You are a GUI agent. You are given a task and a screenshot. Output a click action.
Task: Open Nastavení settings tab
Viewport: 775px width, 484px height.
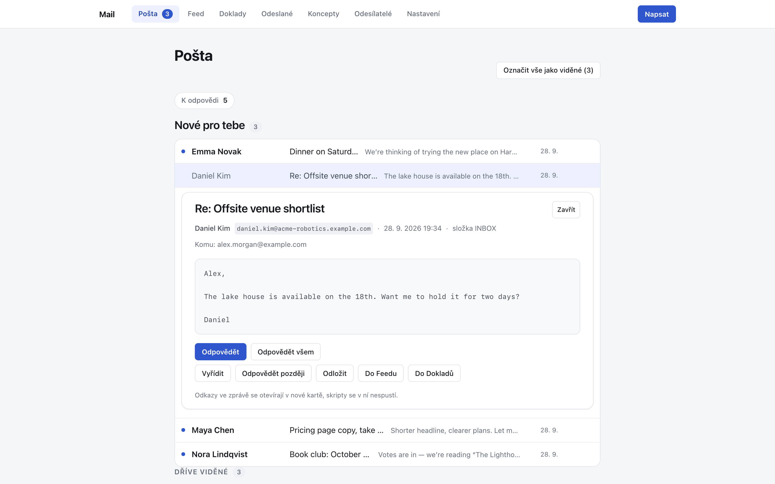[x=423, y=14]
